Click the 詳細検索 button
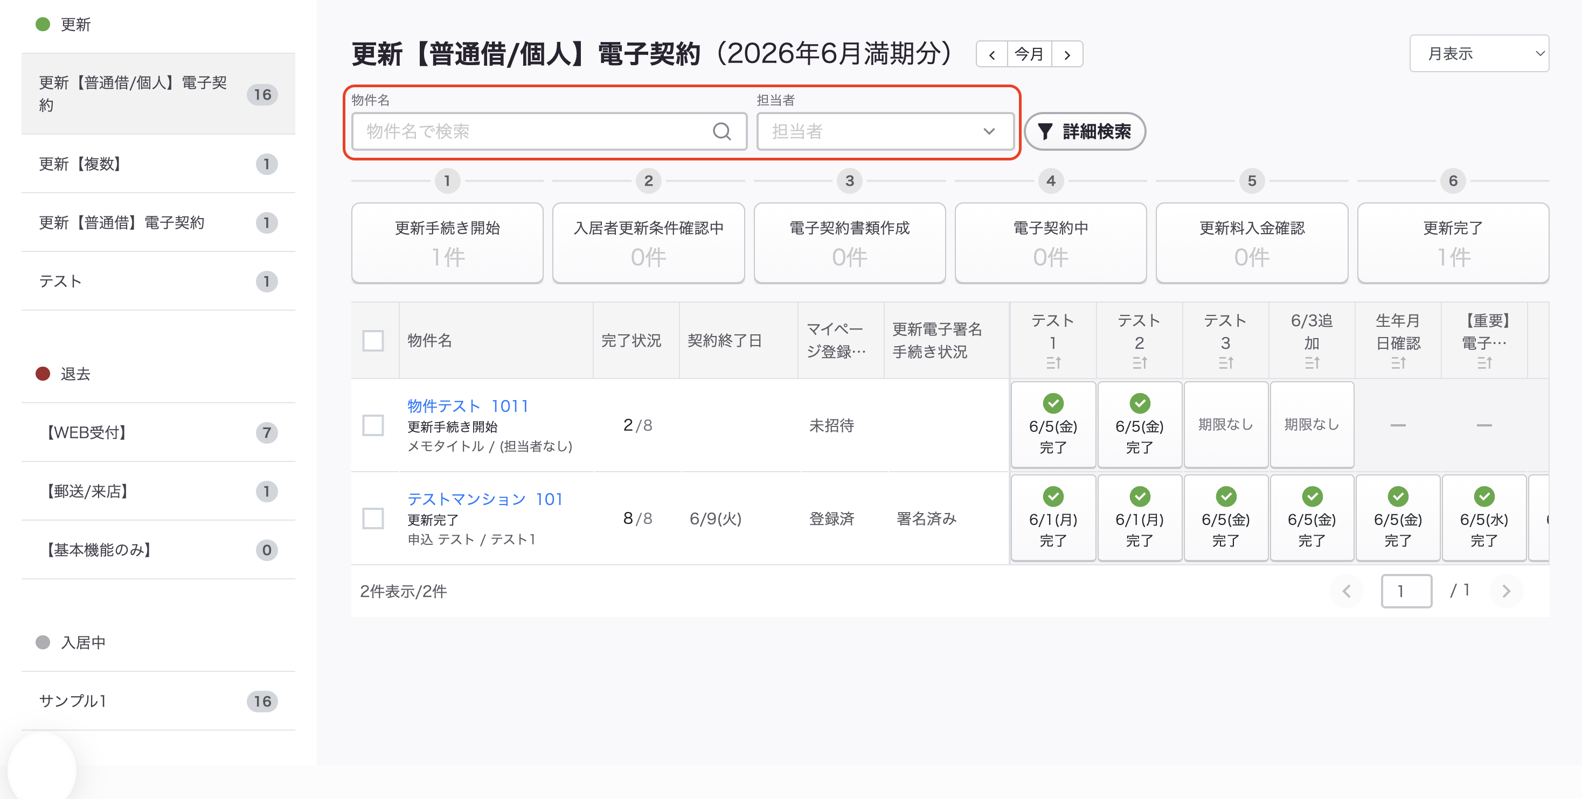 [x=1085, y=131]
